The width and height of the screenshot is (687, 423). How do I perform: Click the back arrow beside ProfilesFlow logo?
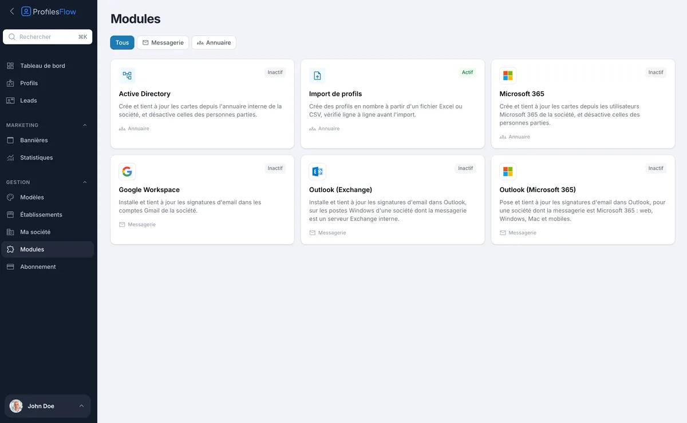click(12, 11)
